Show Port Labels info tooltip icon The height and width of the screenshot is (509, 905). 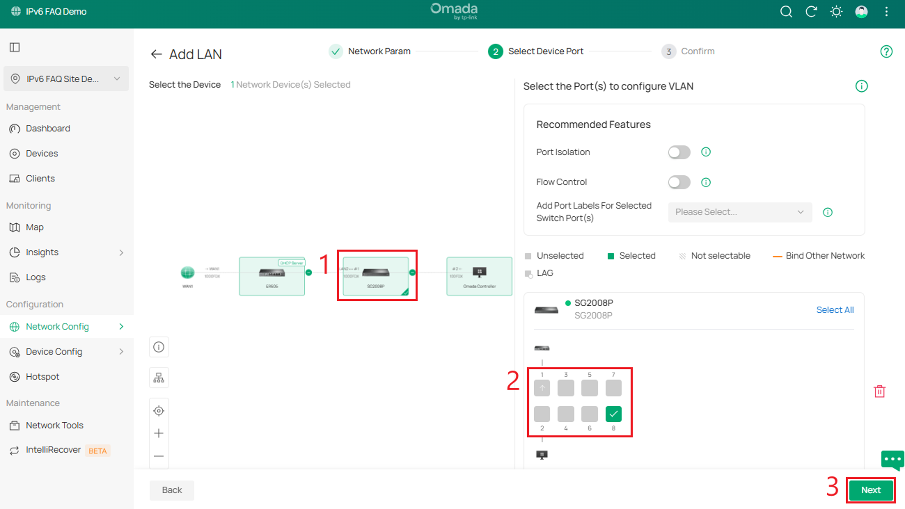pyautogui.click(x=827, y=212)
